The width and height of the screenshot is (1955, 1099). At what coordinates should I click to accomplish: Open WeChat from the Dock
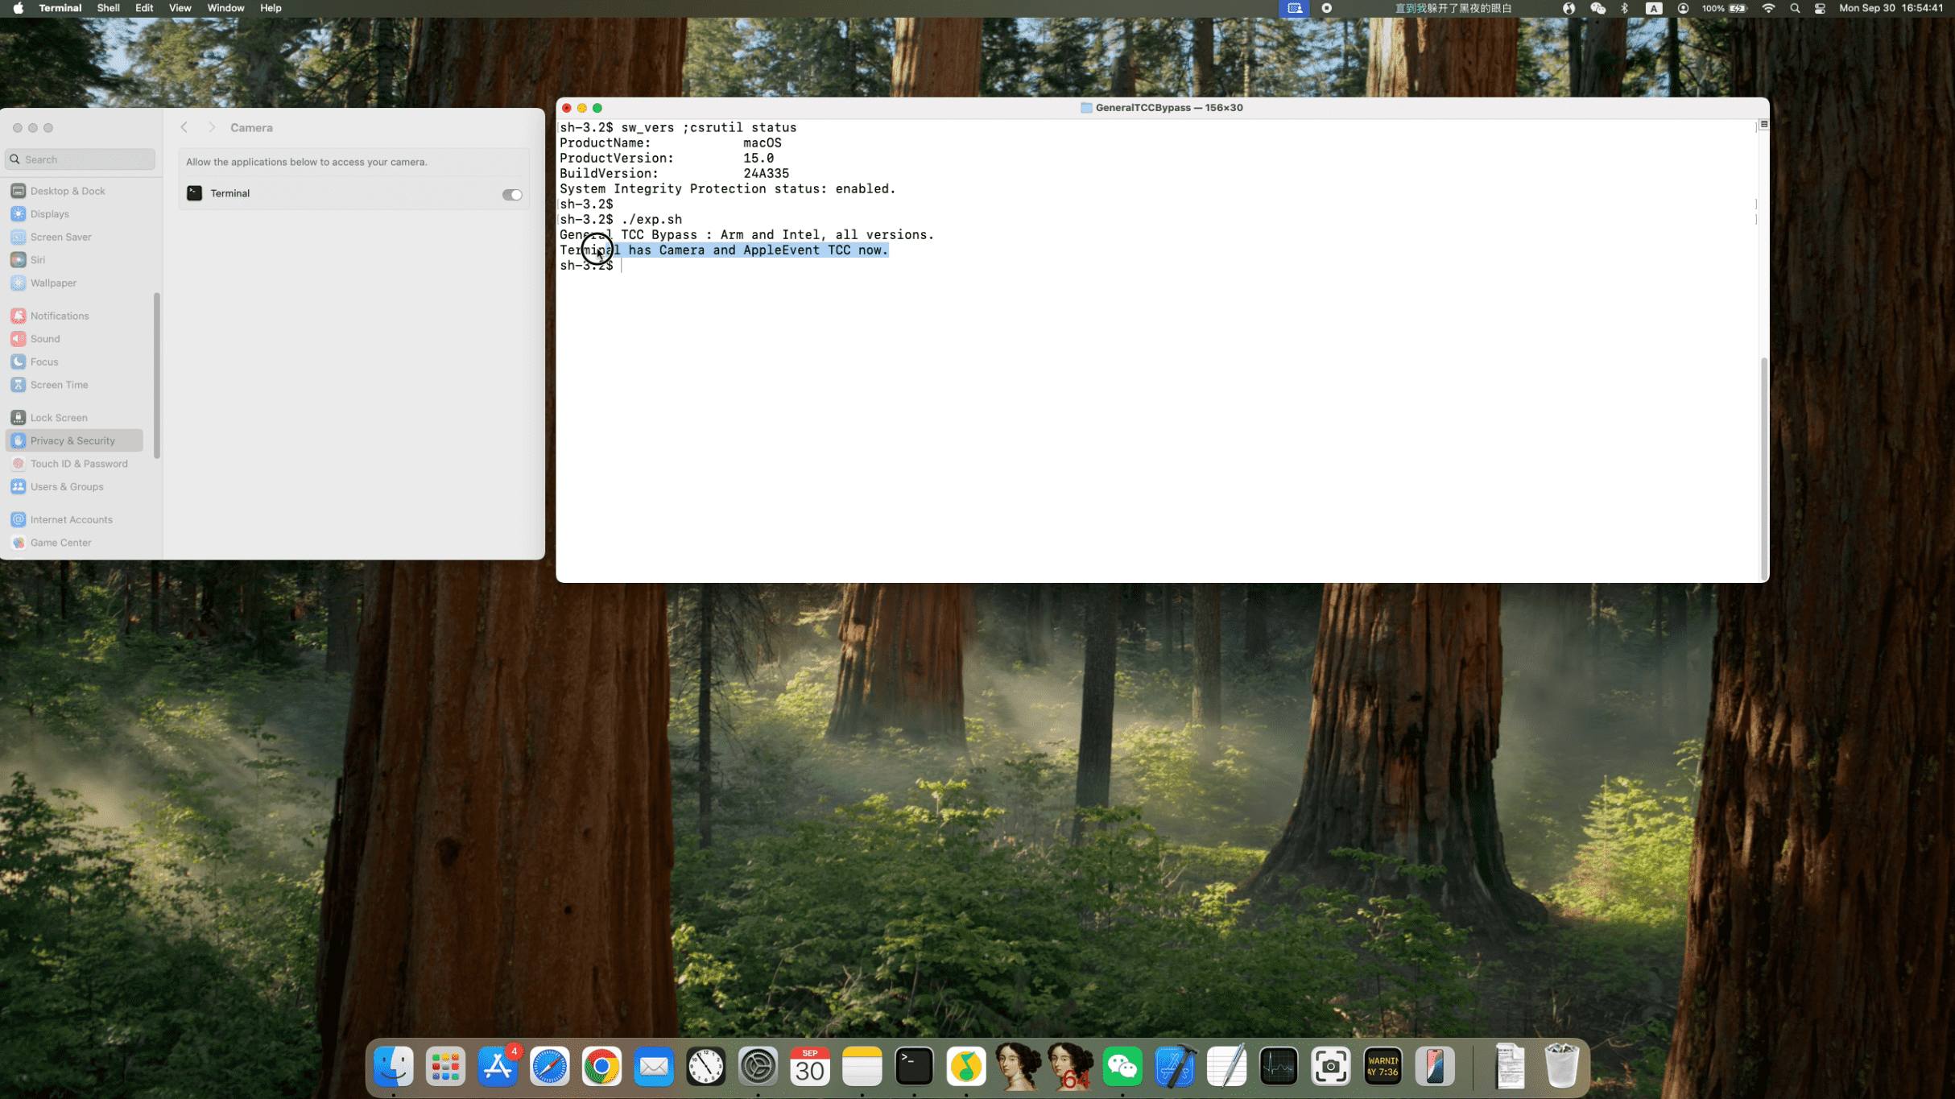pos(1122,1067)
